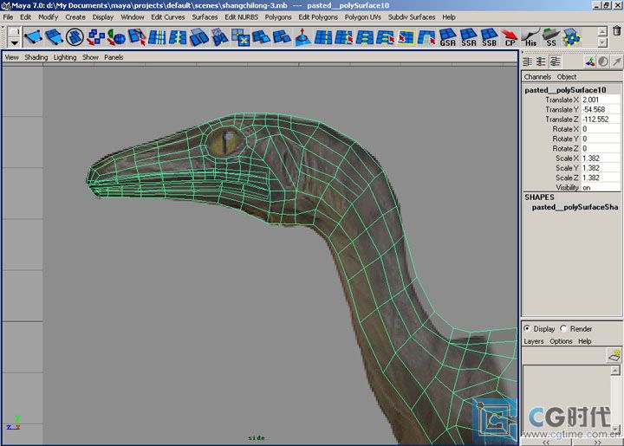Show the Tool Settings panel icon
Image resolution: width=624 pixels, height=446 pixels.
[541, 61]
